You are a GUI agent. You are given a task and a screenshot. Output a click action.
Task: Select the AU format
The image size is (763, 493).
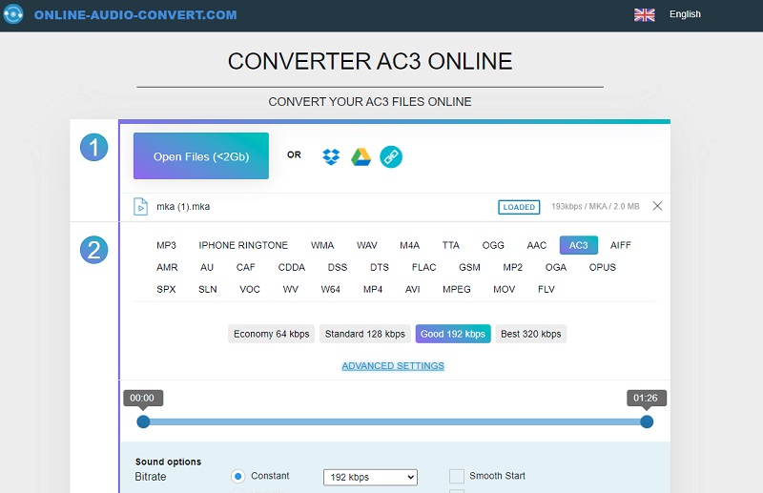pos(207,267)
